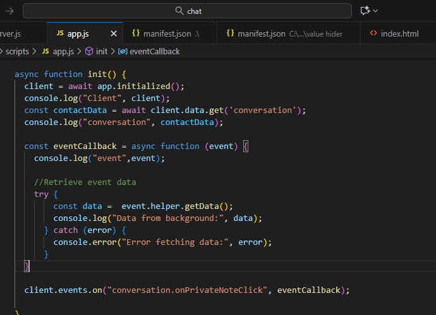Click the eventCallback variable icon in breadcrumb

click(x=123, y=51)
